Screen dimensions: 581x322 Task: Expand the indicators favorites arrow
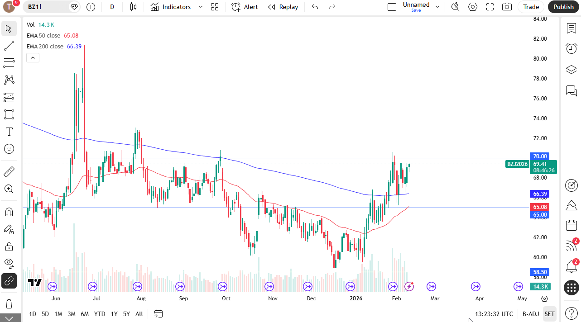point(200,7)
